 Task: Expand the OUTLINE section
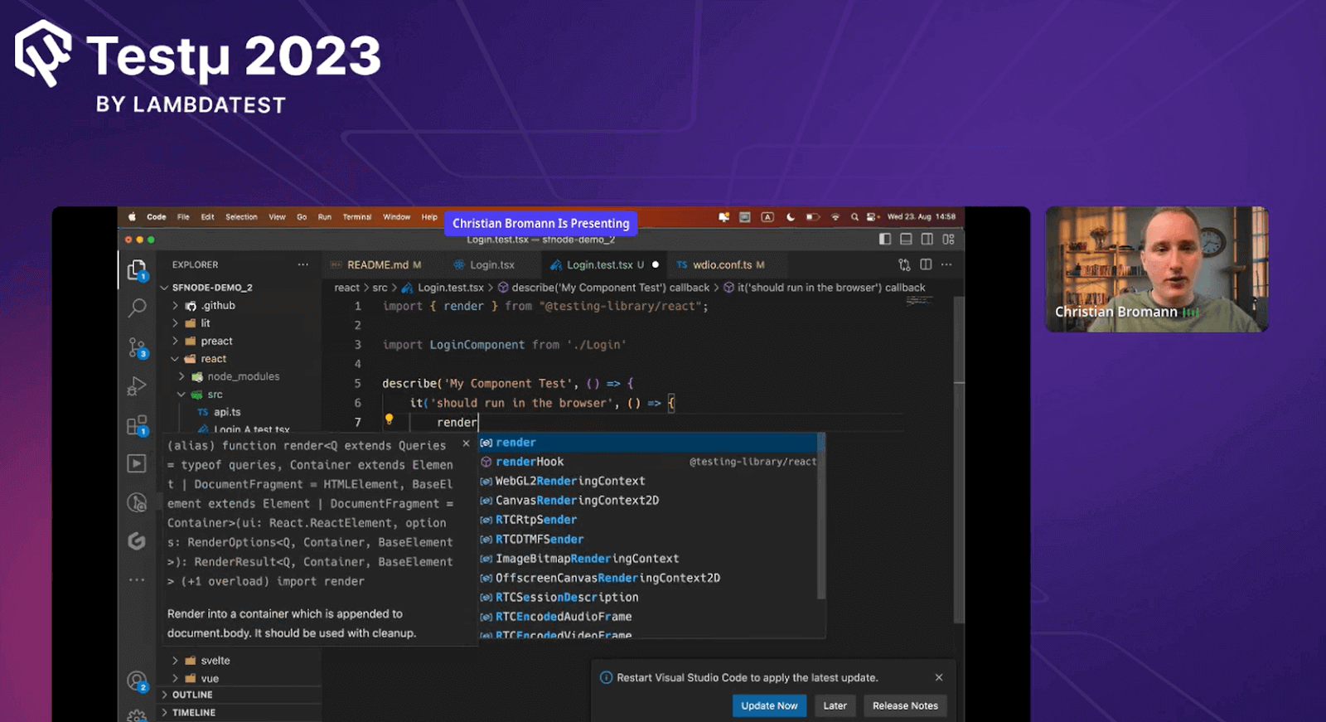click(192, 695)
